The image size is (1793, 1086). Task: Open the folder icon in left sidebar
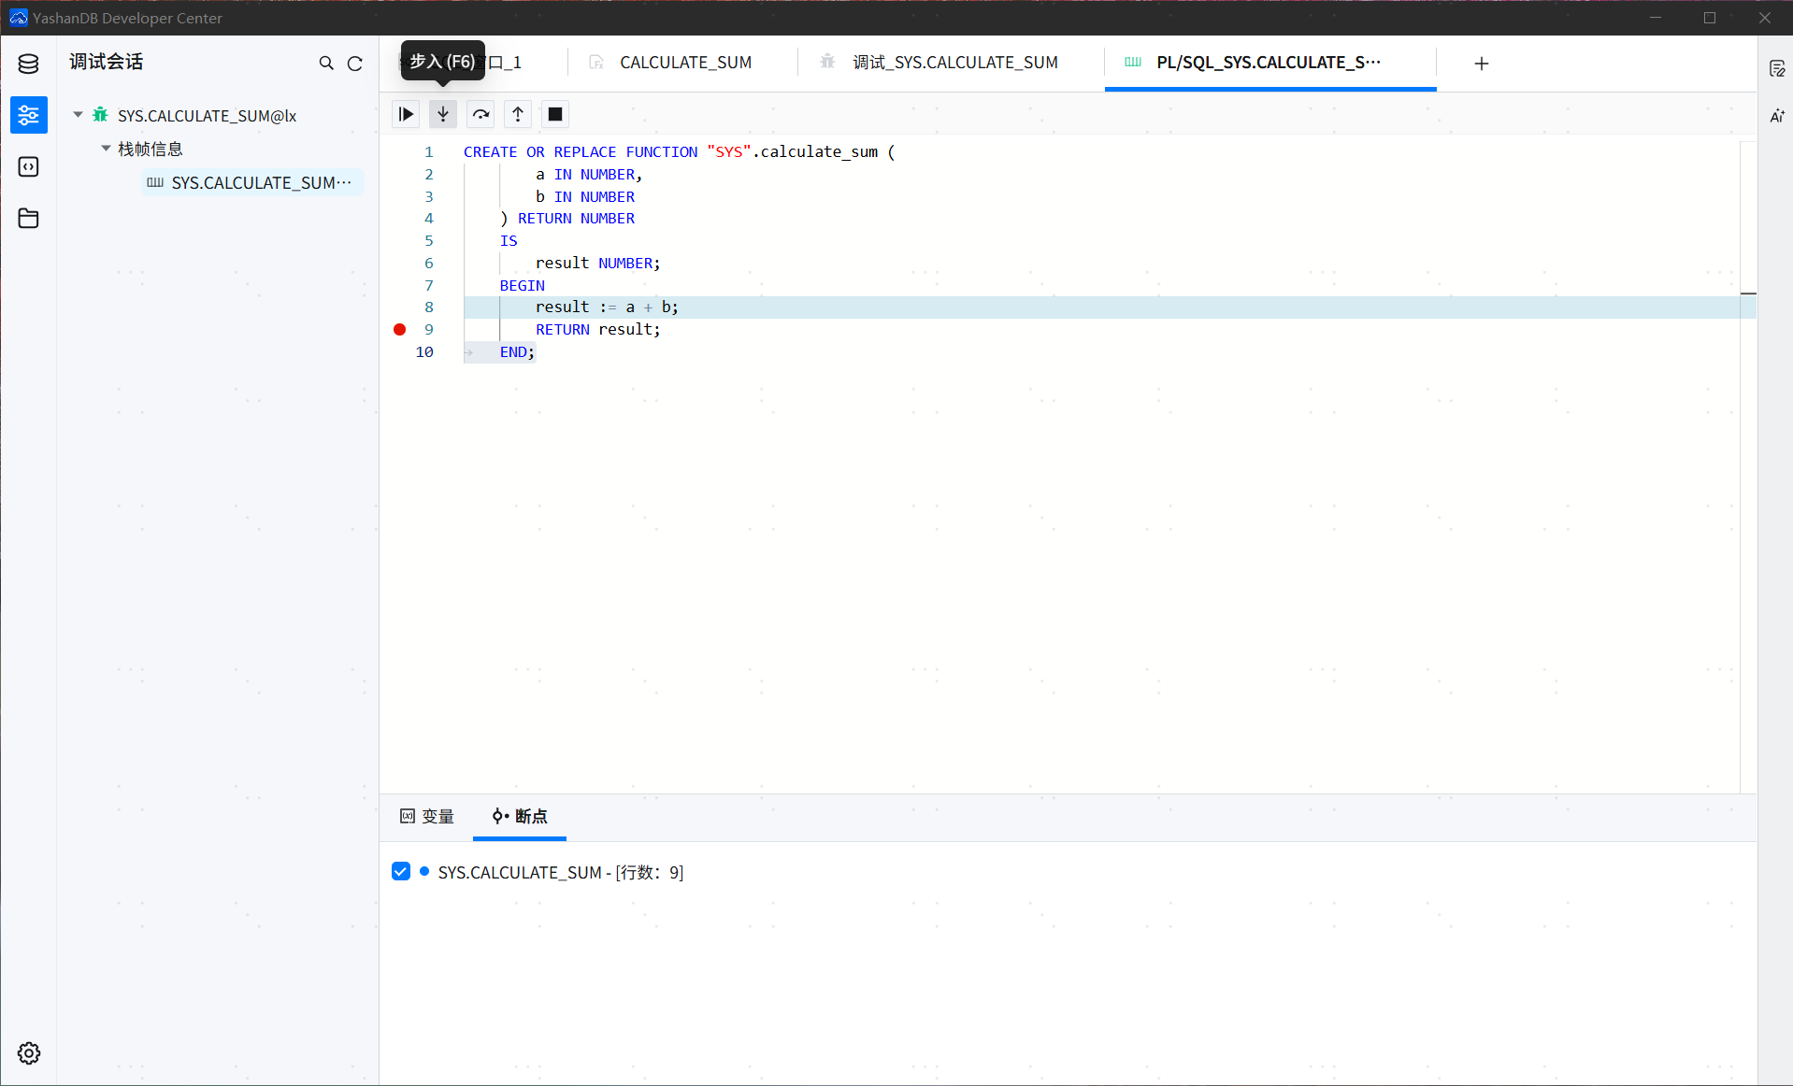pos(28,219)
